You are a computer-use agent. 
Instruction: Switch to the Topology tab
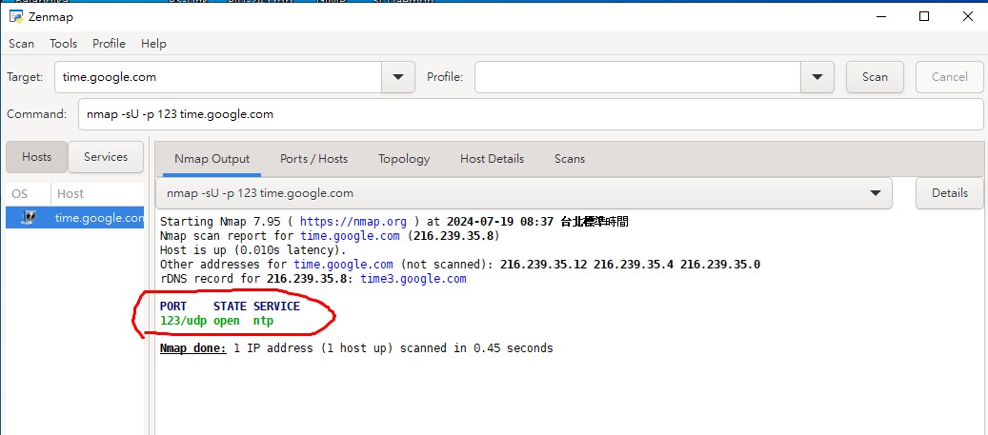tap(404, 159)
